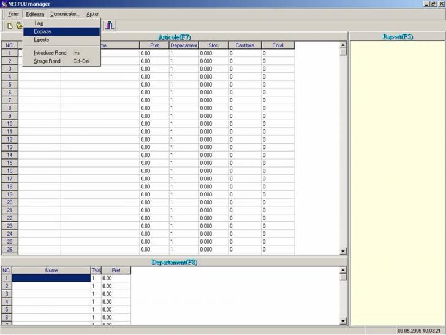Click the Articole scrollbar up arrow
Viewport: 446px width, 335px height.
coord(343,45)
